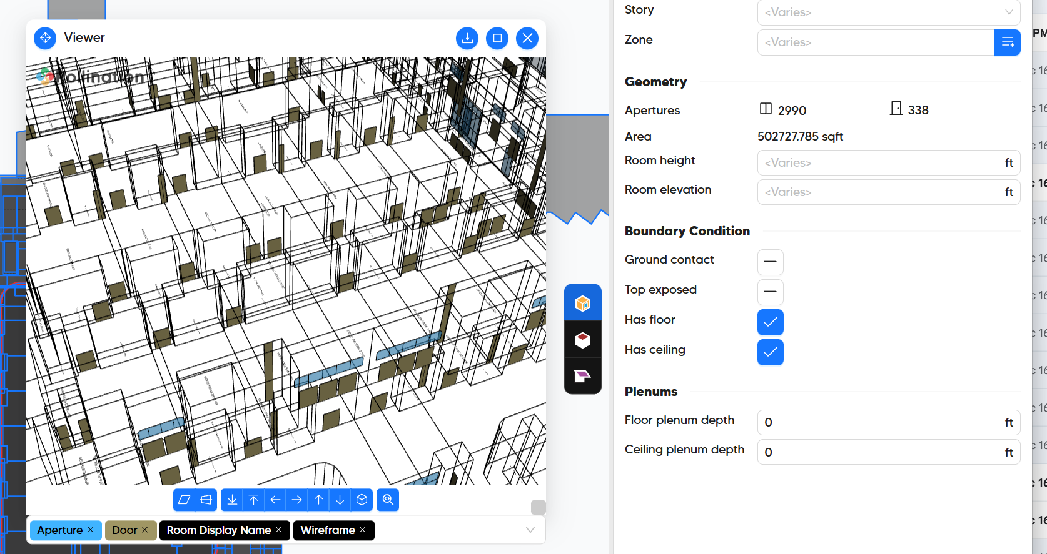This screenshot has width=1047, height=554.
Task: Select the red-top roof cube icon
Action: (x=582, y=340)
